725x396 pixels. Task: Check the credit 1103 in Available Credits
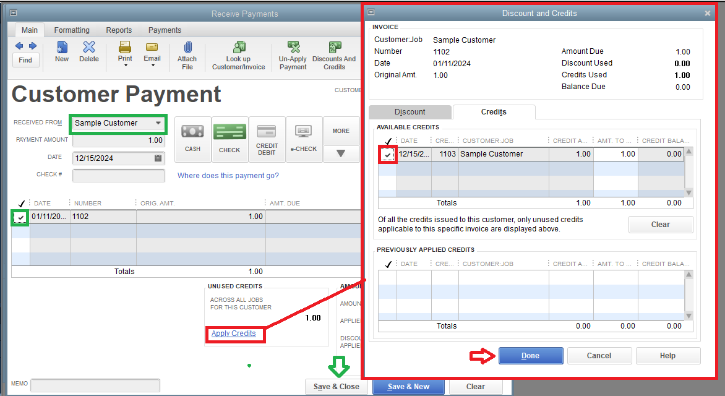387,154
